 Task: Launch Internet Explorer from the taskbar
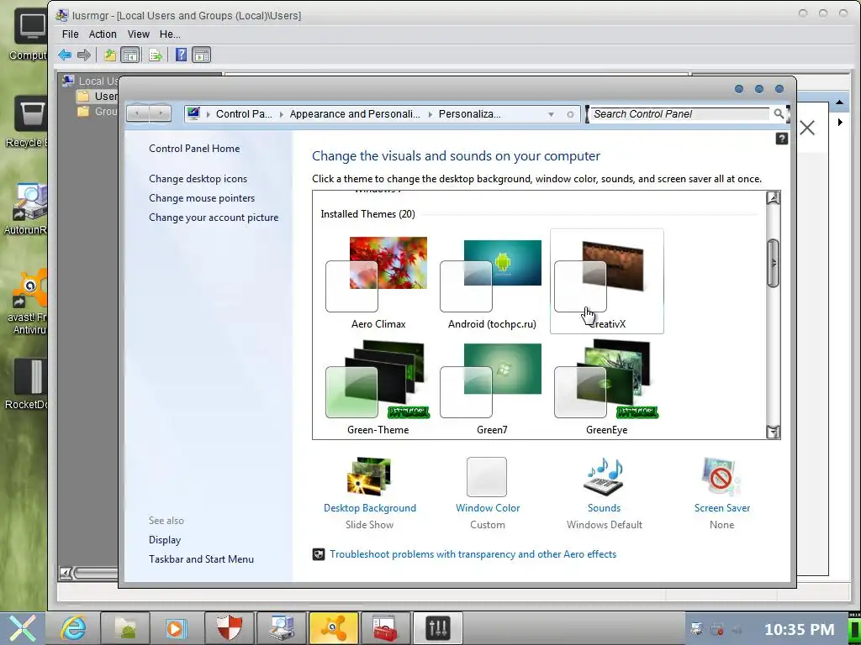(x=74, y=627)
